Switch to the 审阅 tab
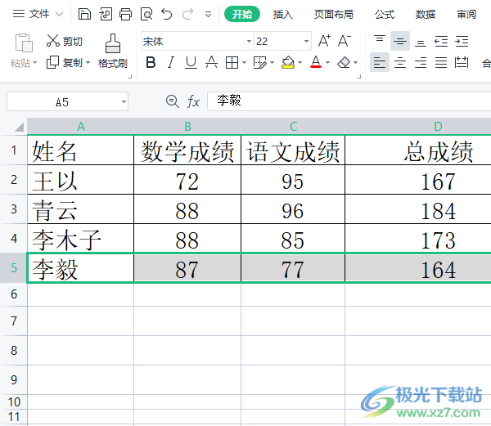 tap(466, 14)
